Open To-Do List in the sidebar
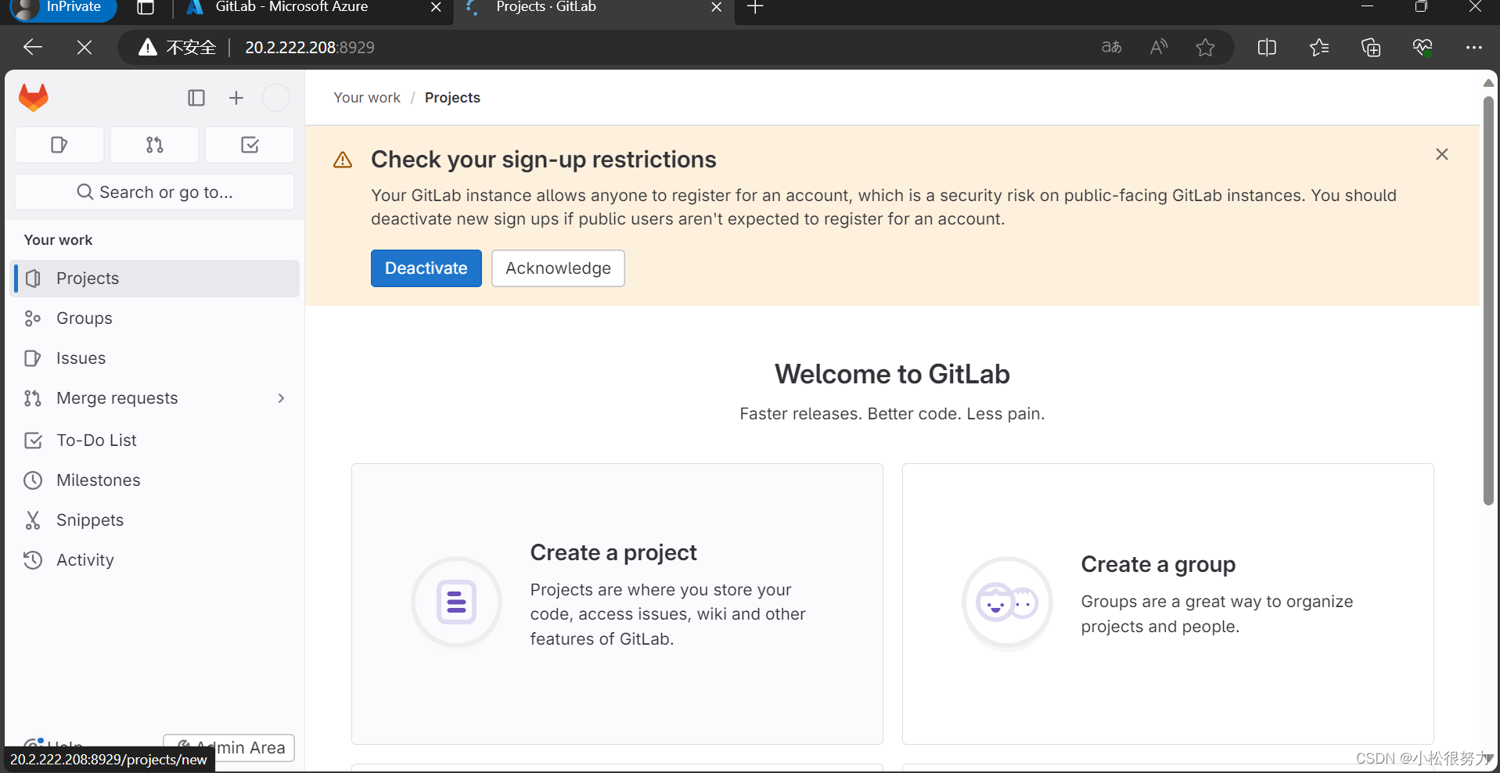 point(155,440)
